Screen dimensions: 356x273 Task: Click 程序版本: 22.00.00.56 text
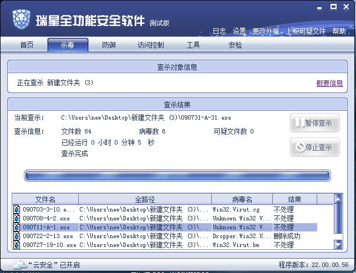pyautogui.click(x=313, y=265)
